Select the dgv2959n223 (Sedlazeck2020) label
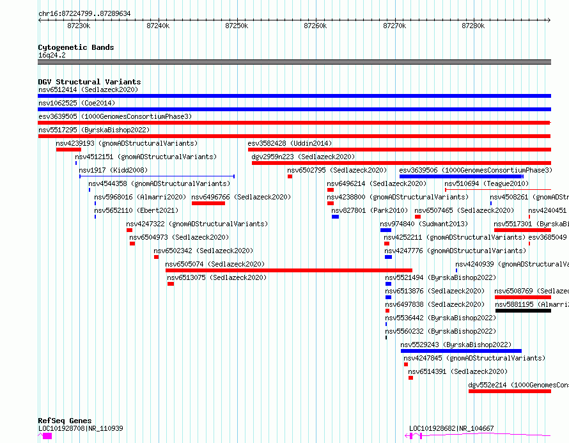Viewport: 569px width, 443px height. click(303, 157)
